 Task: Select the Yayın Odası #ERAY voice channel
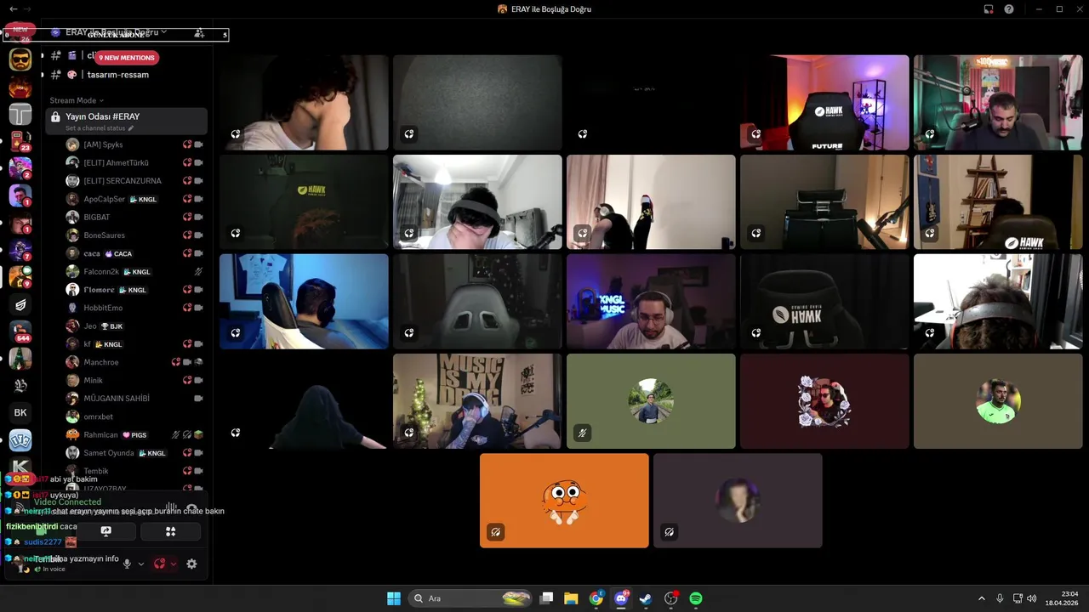[126, 121]
